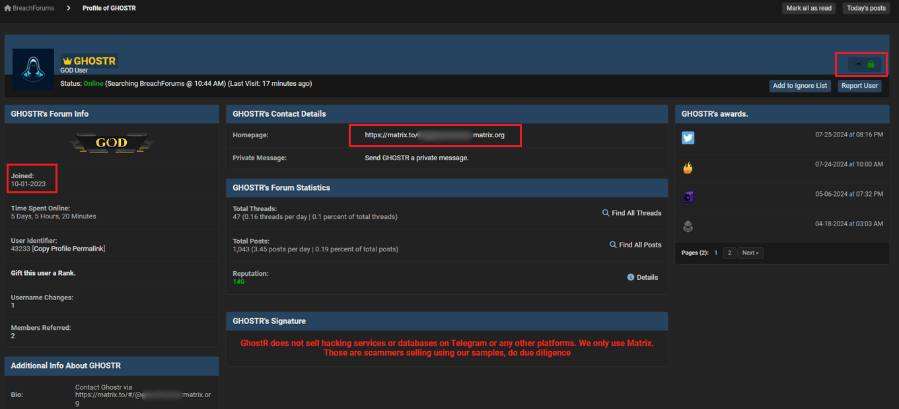Open Today's posts
The image size is (899, 409).
tap(866, 8)
